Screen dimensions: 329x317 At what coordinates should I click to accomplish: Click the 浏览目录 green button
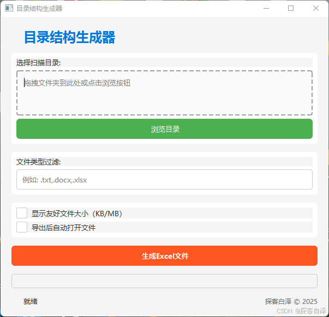[164, 129]
